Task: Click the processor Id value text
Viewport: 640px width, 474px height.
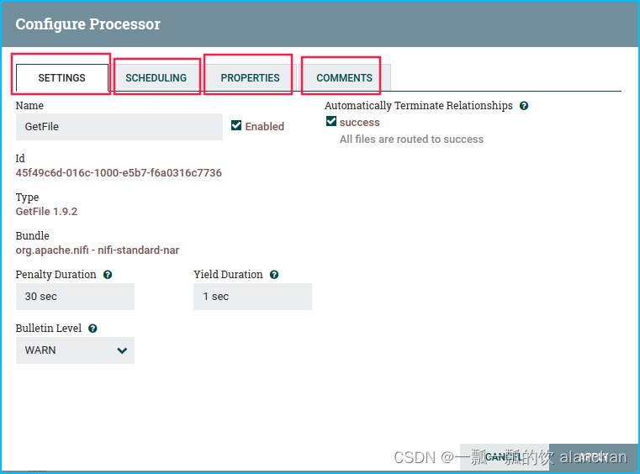Action: [x=119, y=173]
